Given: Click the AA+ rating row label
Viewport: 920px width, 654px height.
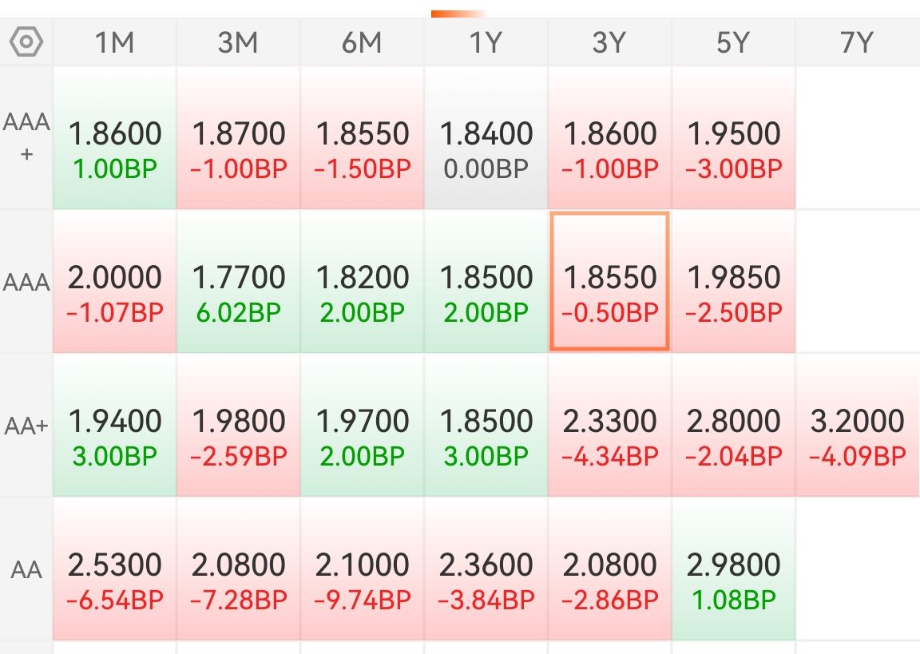Looking at the screenshot, I should (26, 426).
